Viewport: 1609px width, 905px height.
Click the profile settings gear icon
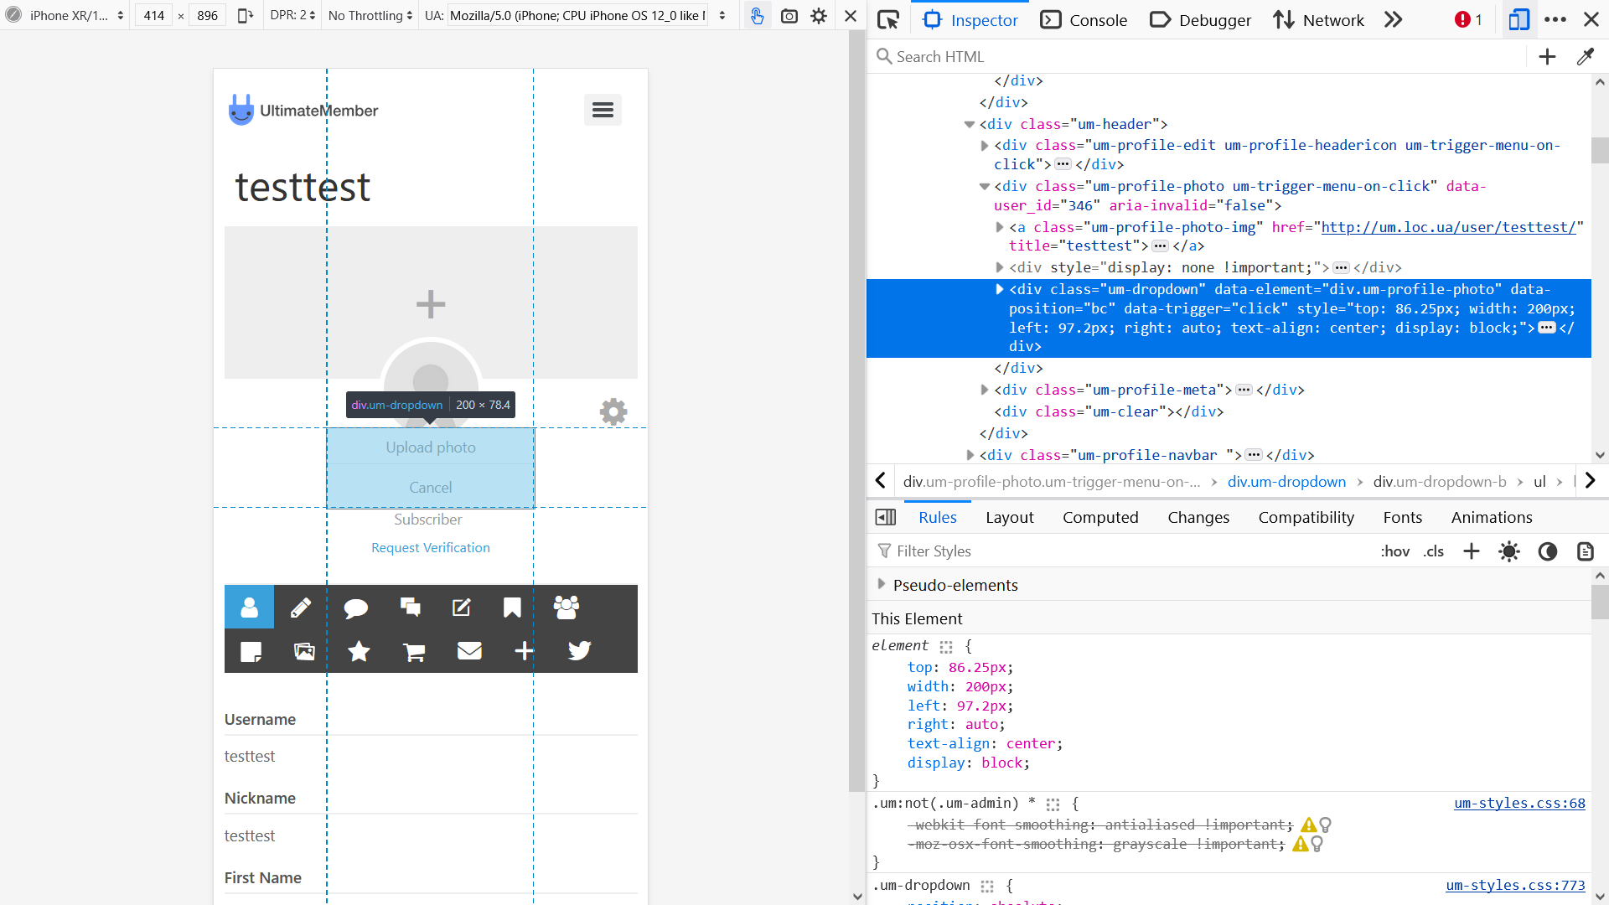point(613,411)
